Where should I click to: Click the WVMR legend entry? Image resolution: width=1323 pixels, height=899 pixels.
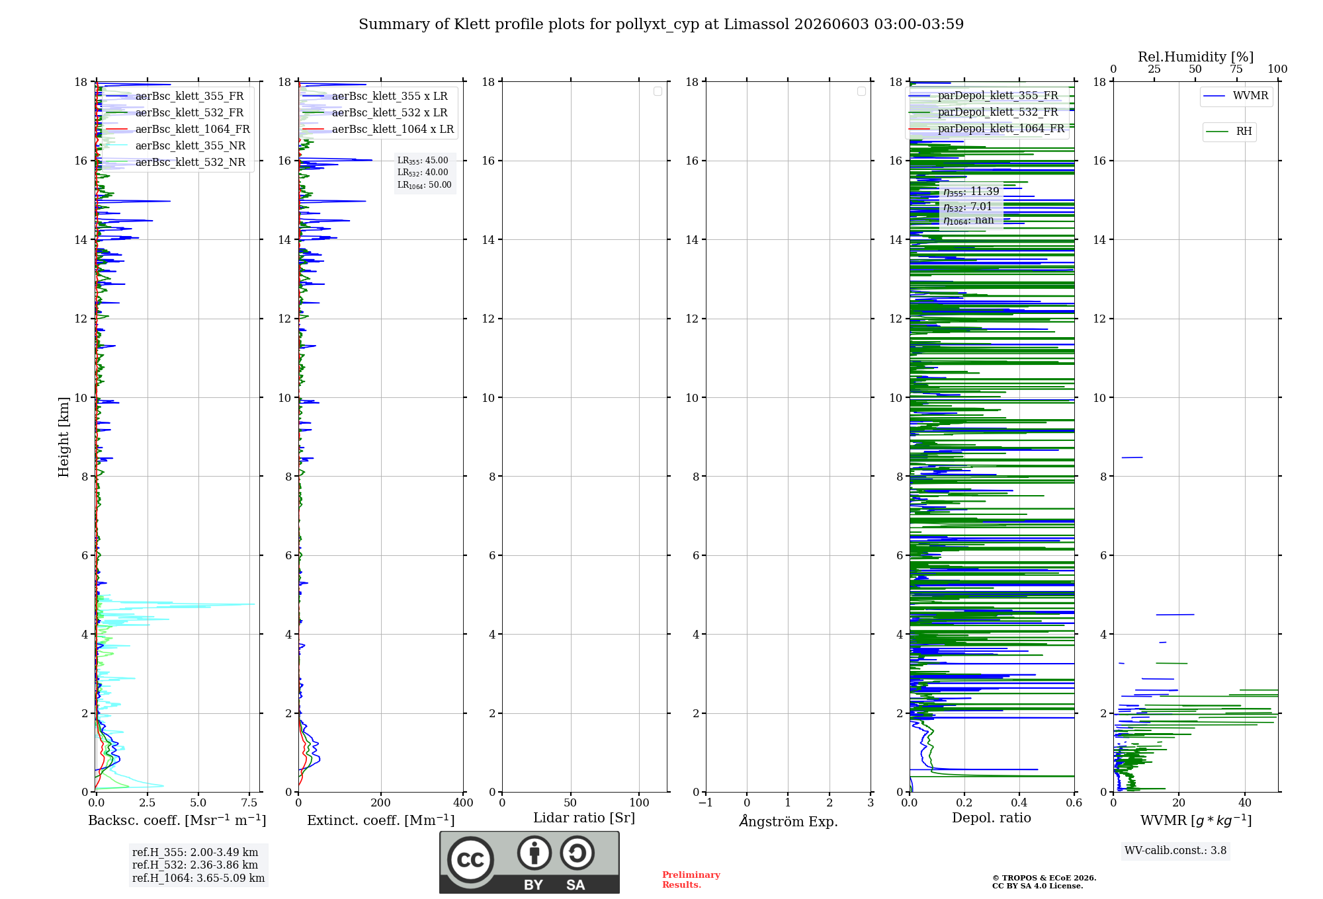tap(1236, 97)
